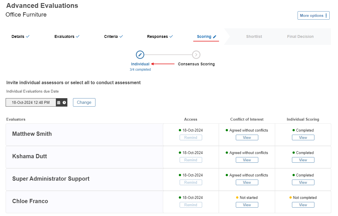Go to the Responses step
Screen dimensions: 338x216
160,36
